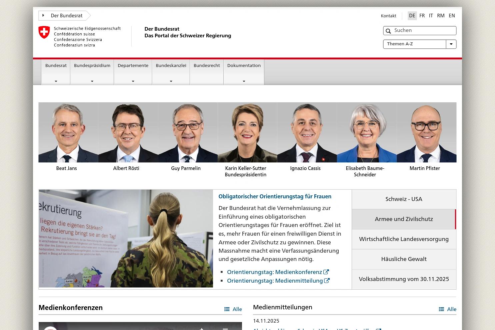The height and width of the screenshot is (330, 495).
Task: Click the magnifier icon in the search box
Action: 388,31
